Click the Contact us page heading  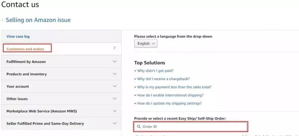pos(20,5)
